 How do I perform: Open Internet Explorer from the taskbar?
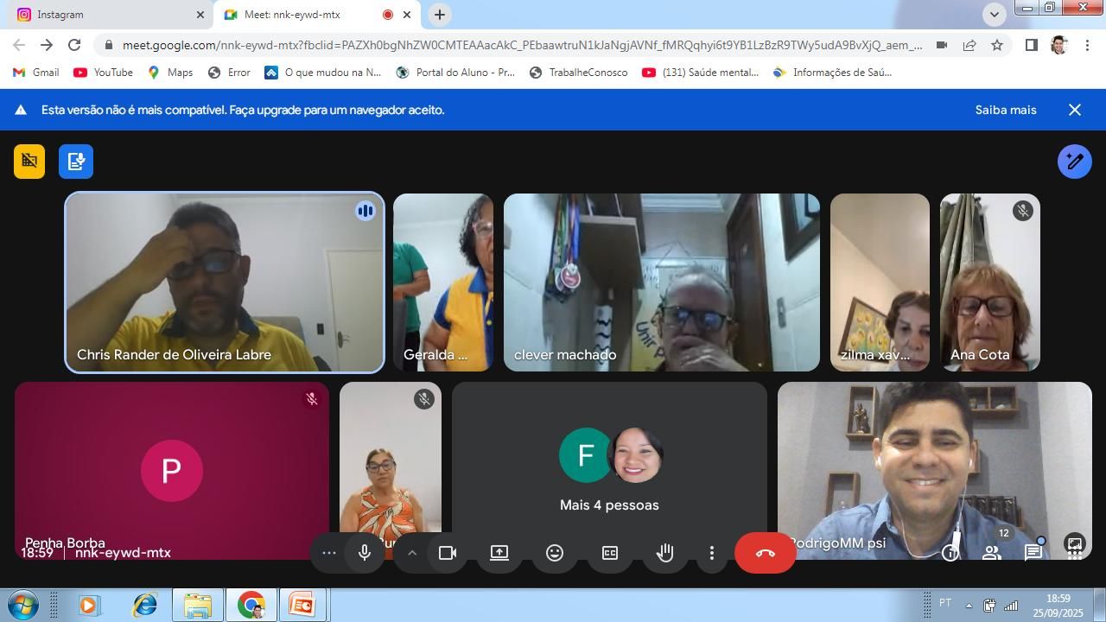coord(144,606)
